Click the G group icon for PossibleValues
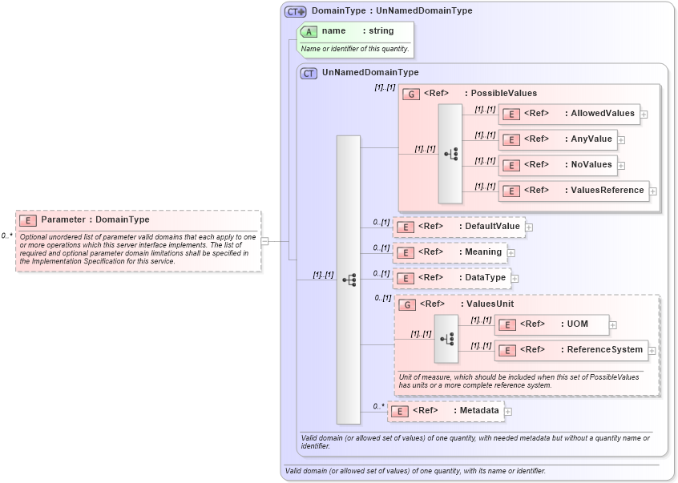Screen dimensions: 678x483 pyautogui.click(x=411, y=95)
